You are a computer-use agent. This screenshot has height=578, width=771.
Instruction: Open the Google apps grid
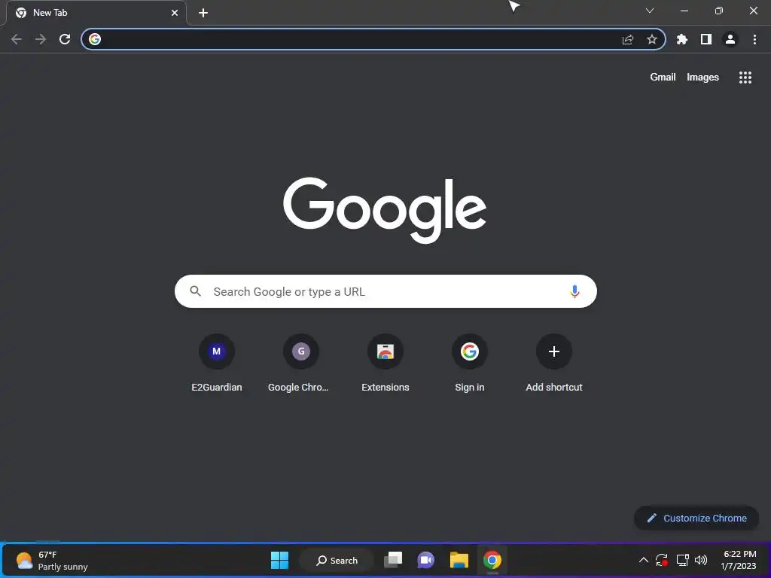pyautogui.click(x=745, y=78)
